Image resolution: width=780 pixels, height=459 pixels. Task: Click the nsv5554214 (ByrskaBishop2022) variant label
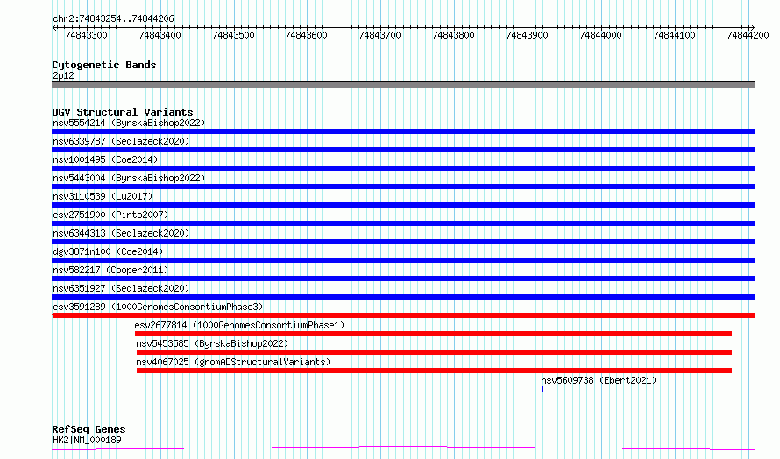128,123
